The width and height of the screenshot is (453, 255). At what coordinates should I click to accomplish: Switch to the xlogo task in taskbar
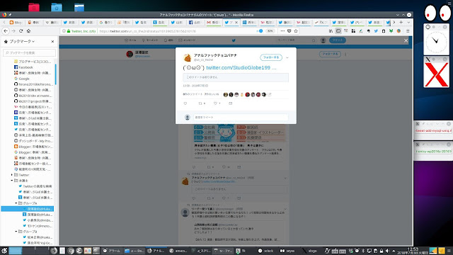(x=310, y=251)
